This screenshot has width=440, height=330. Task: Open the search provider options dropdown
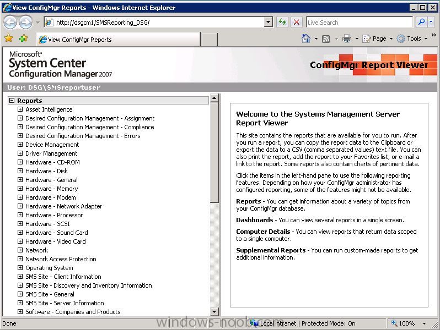431,22
